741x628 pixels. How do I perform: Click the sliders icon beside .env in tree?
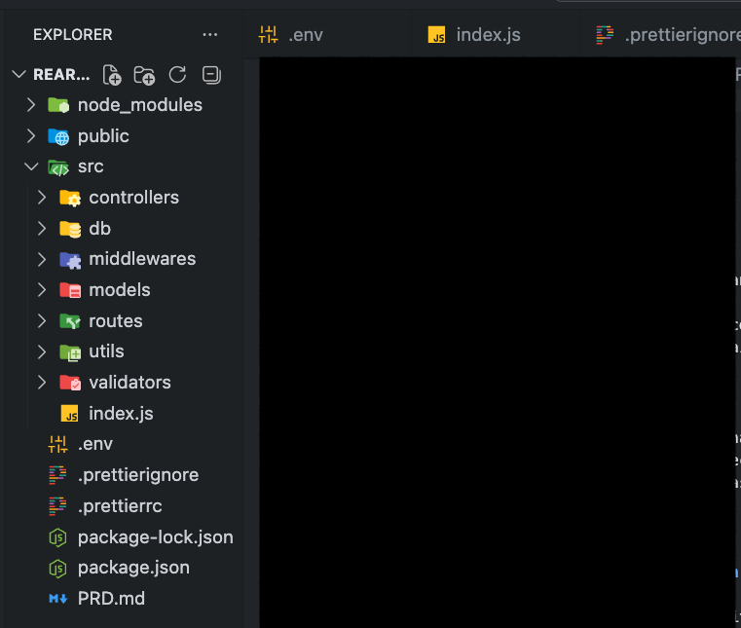coord(58,444)
